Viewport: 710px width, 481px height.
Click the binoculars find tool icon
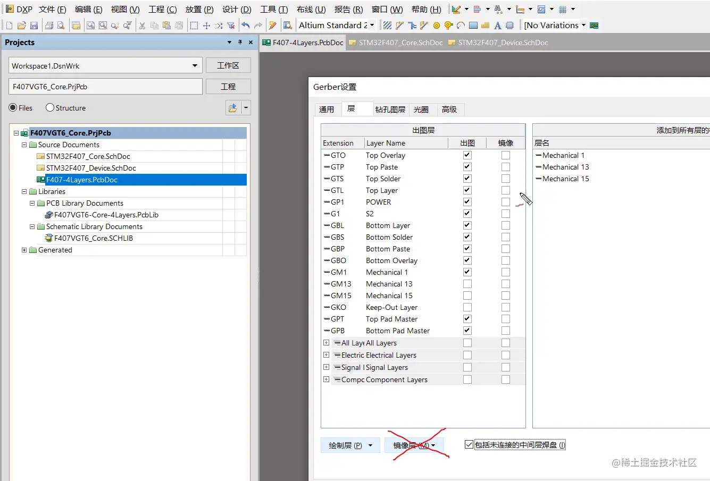tap(498, 9)
